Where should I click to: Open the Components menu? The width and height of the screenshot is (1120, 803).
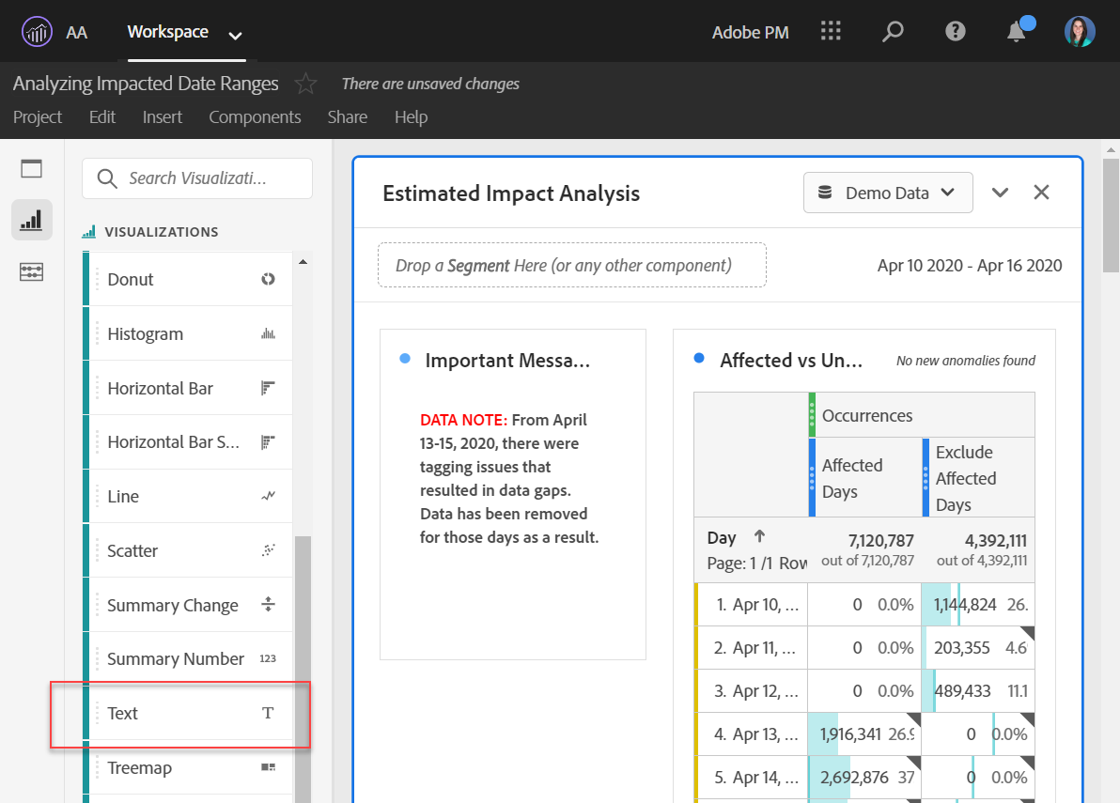point(255,117)
